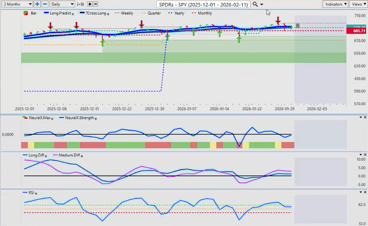Click the black minus decrement button
The image size is (368, 226).
pyautogui.click(x=95, y=4)
